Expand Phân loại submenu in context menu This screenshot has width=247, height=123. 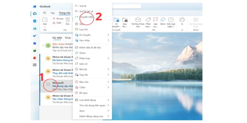[92, 58]
